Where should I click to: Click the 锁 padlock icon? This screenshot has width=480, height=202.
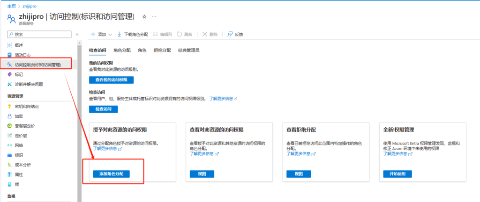click(9, 184)
